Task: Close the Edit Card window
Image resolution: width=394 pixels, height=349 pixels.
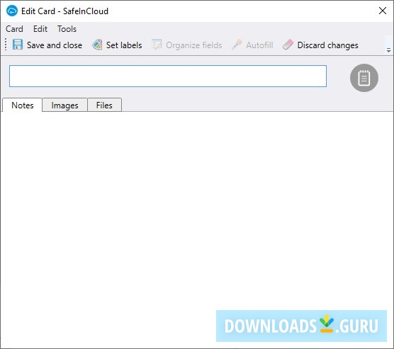Action: point(383,11)
